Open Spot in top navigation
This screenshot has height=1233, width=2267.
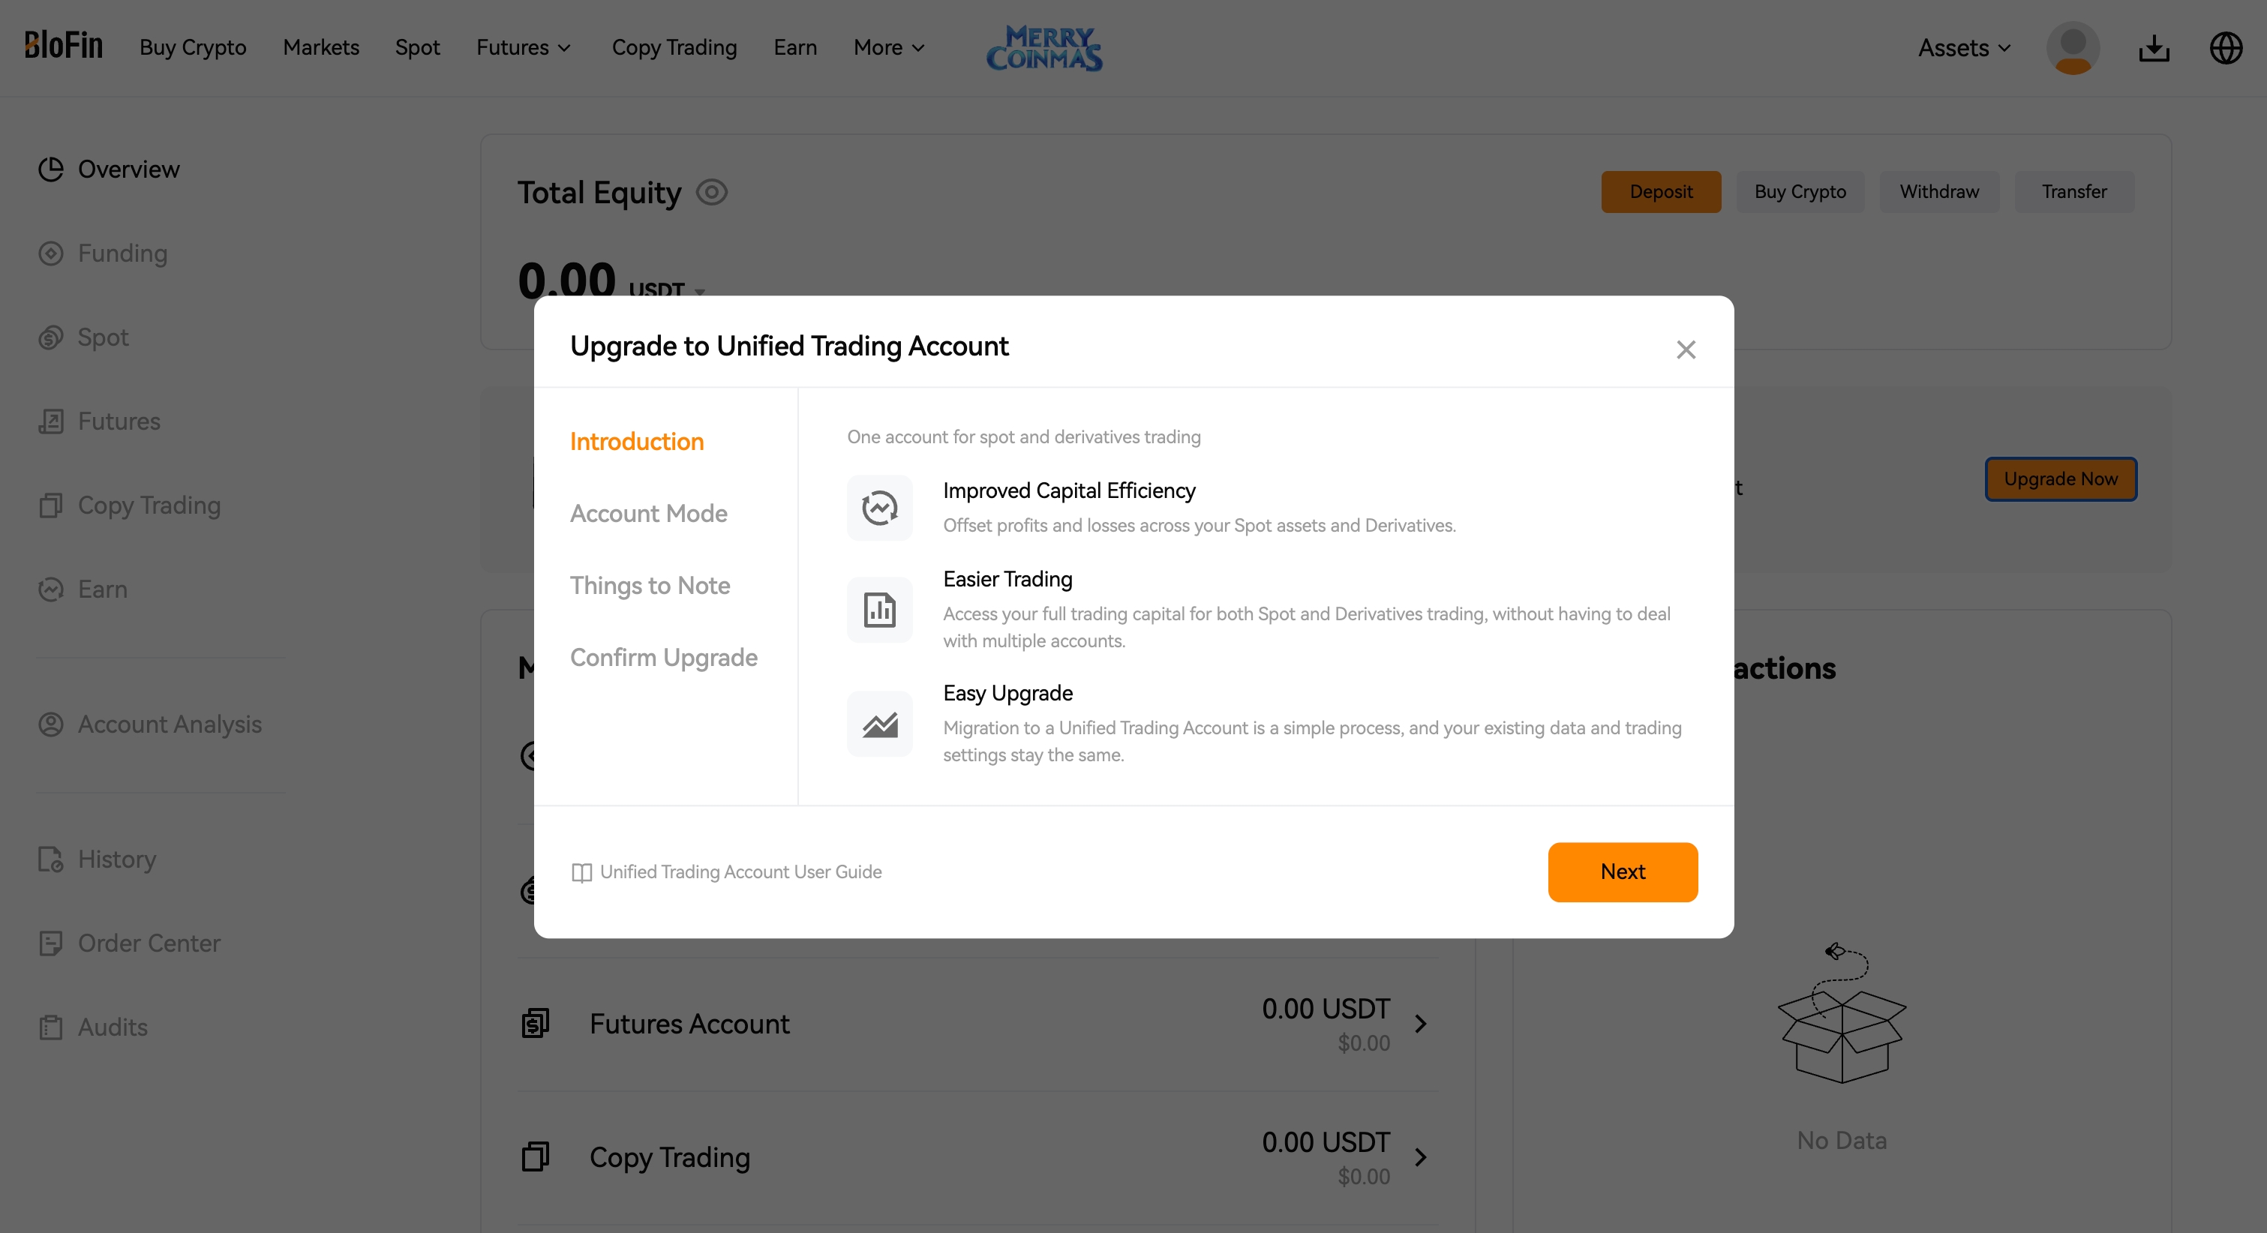[x=417, y=47]
